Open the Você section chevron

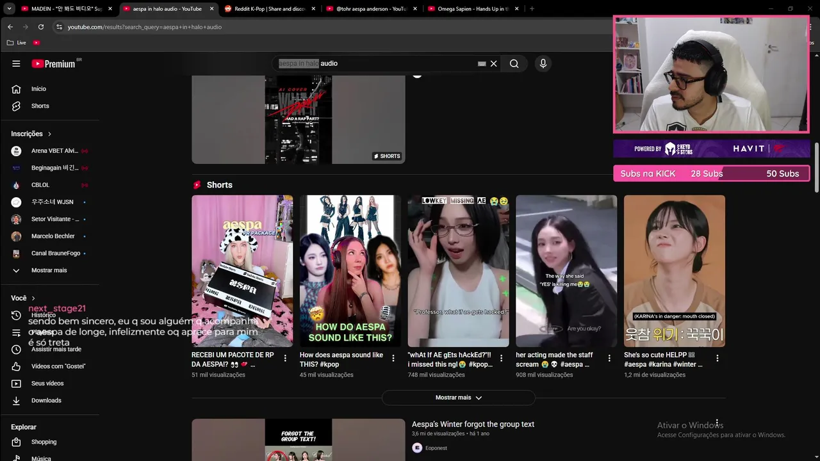tap(33, 298)
